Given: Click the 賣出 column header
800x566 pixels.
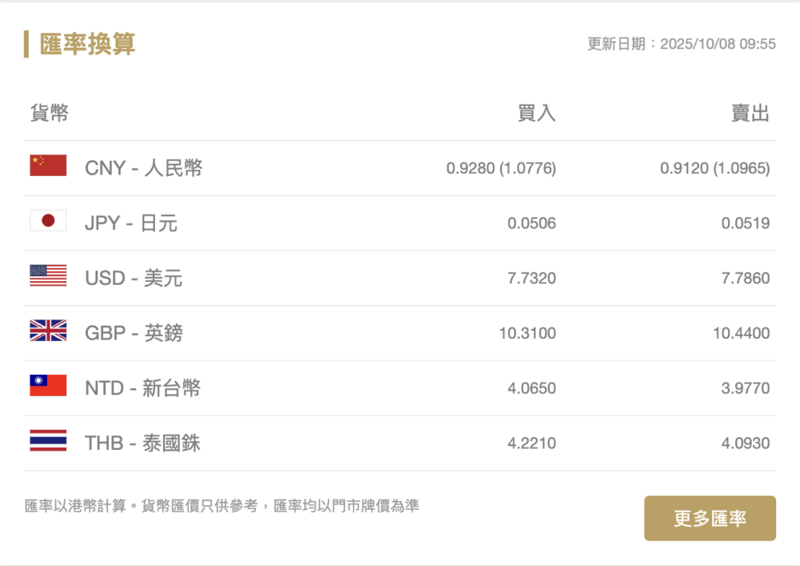Looking at the screenshot, I should pyautogui.click(x=750, y=114).
